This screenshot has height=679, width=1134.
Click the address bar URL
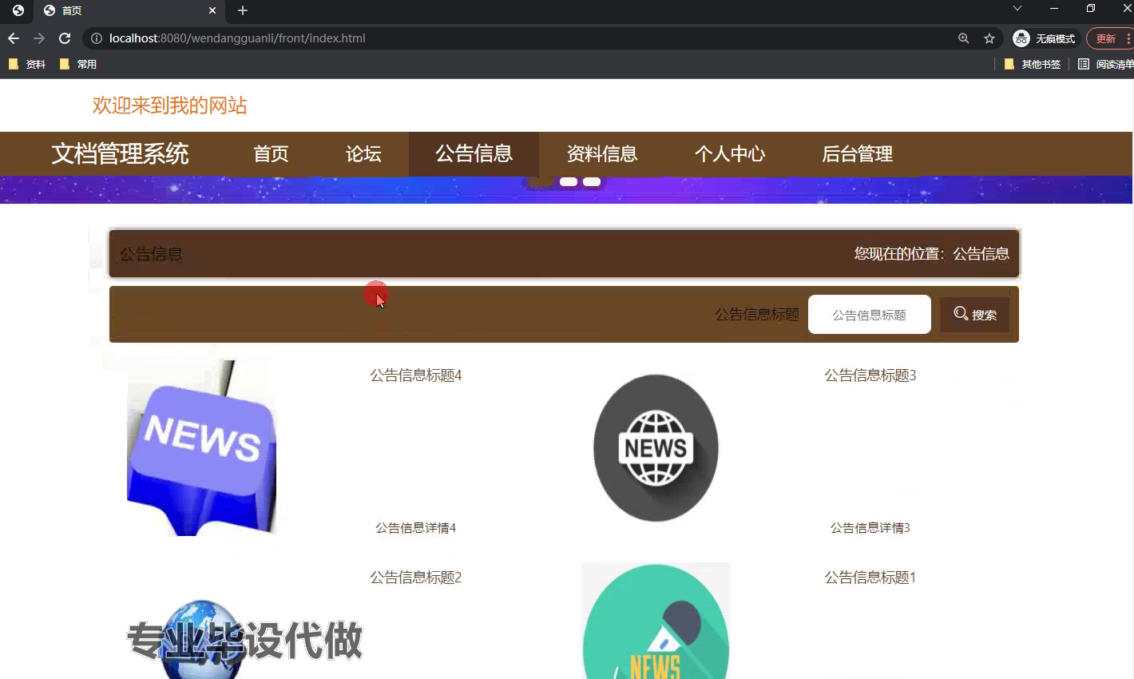click(237, 38)
